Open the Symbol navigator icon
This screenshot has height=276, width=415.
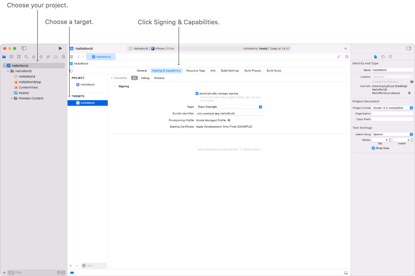point(19,57)
